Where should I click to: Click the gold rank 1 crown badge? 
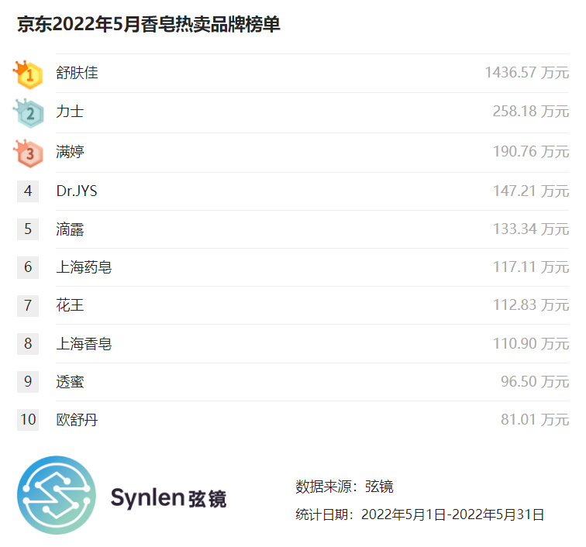(x=29, y=74)
